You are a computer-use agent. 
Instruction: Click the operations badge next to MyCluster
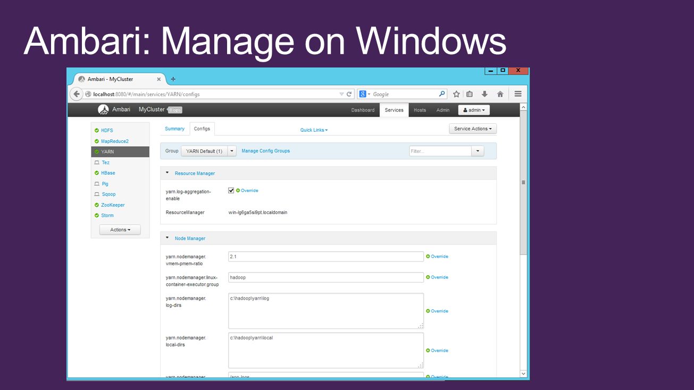(x=175, y=110)
